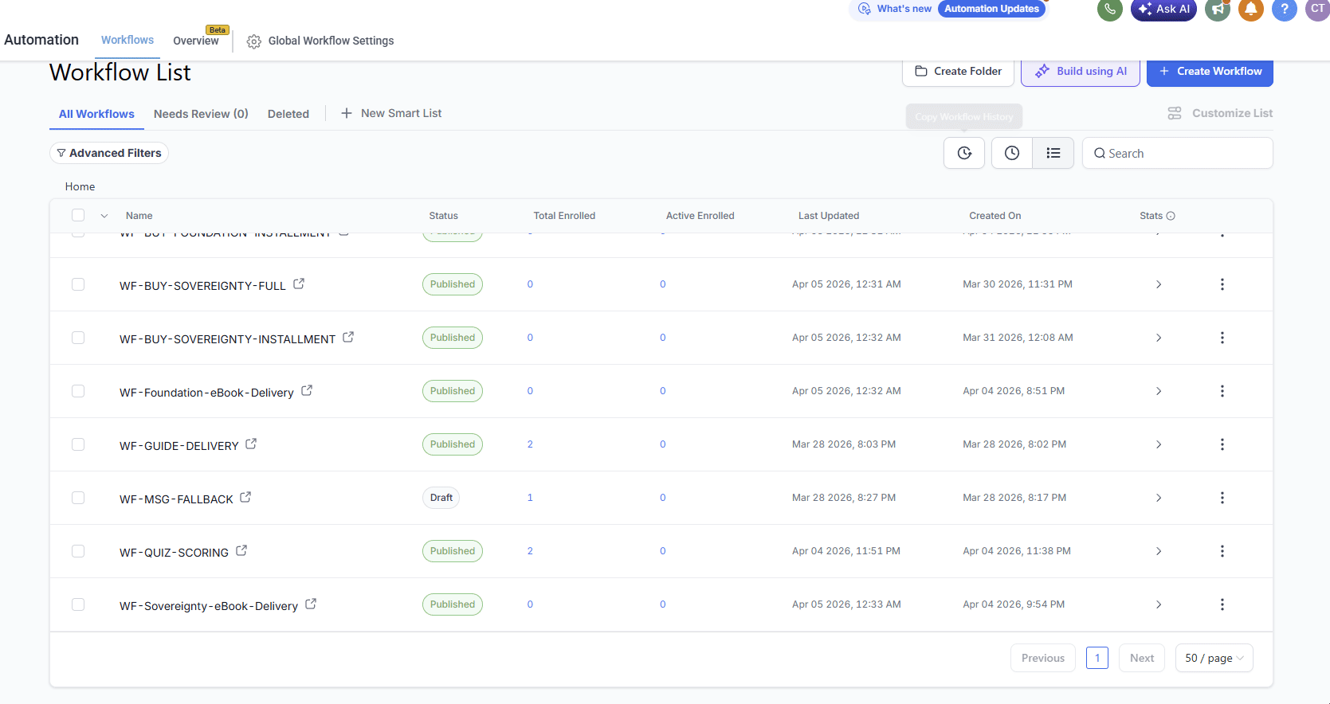Open three-dot menu for WF-Sovereignty-eBook-Delivery
Viewport: 1330px width, 704px height.
pyautogui.click(x=1222, y=604)
